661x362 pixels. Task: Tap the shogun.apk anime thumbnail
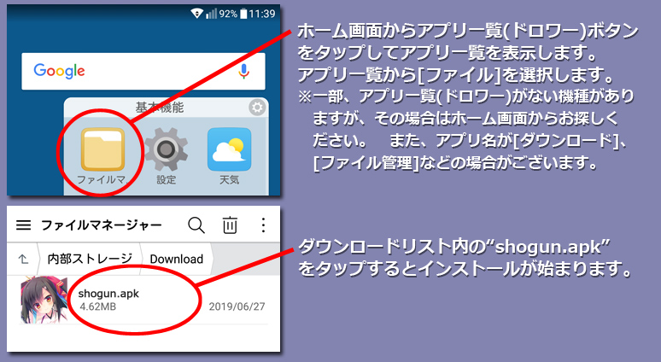click(44, 300)
